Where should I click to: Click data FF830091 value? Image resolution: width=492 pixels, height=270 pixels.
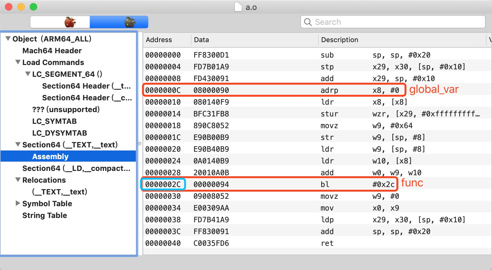pos(211,231)
